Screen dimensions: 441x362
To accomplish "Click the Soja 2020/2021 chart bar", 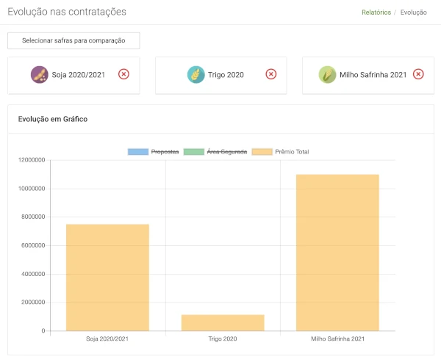I will pos(107,278).
